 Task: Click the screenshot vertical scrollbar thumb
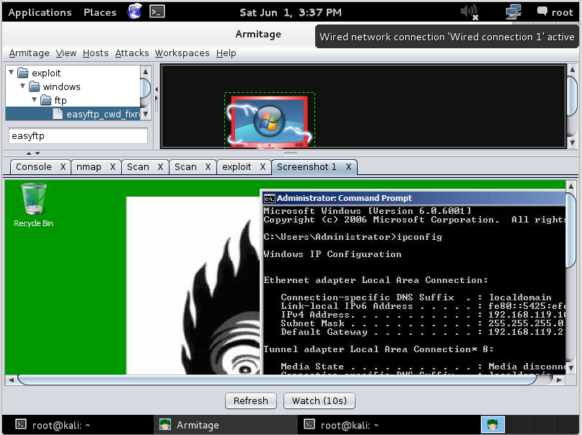coord(571,230)
